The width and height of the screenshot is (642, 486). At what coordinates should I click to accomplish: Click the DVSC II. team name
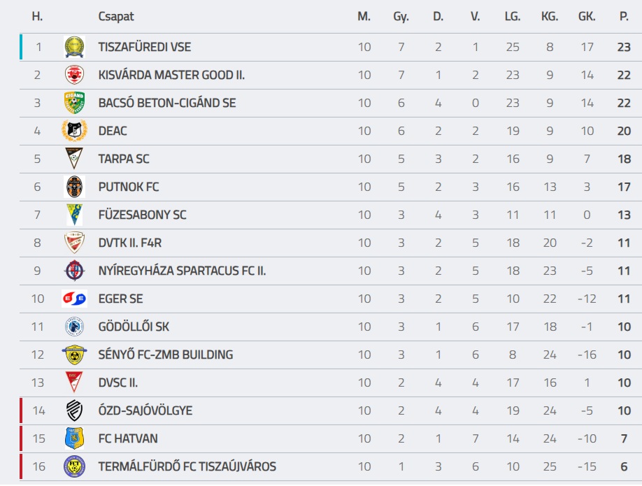pyautogui.click(x=118, y=383)
